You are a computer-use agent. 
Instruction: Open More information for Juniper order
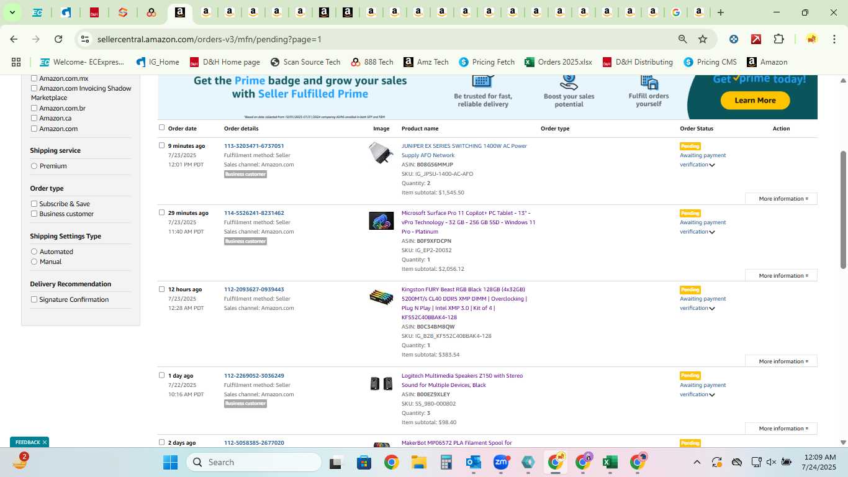tap(781, 199)
